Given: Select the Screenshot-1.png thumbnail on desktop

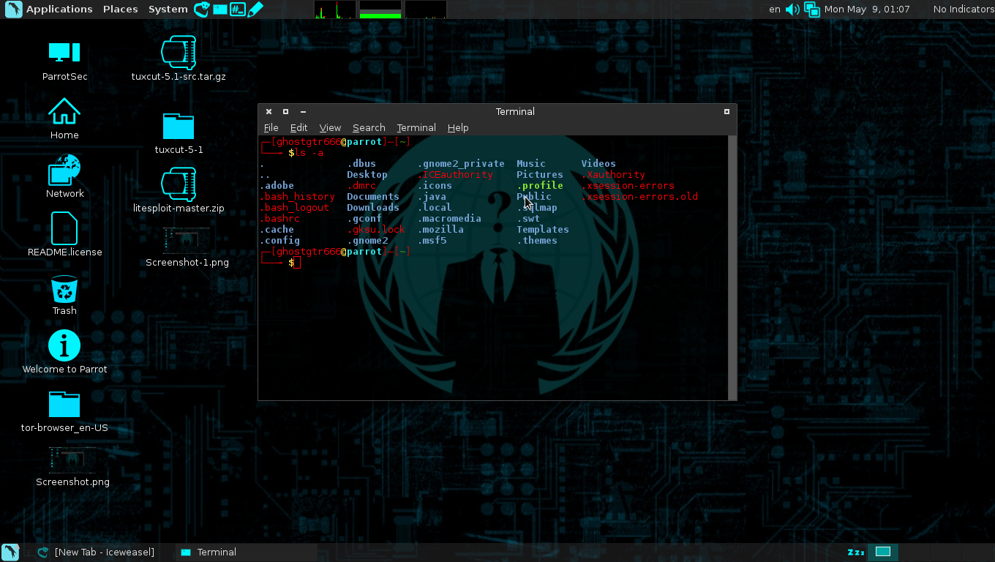Looking at the screenshot, I should [187, 241].
